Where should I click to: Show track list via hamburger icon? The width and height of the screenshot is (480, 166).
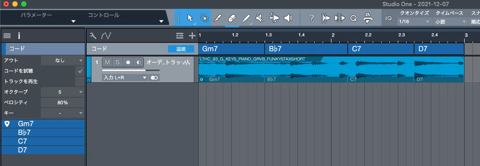tap(7, 36)
